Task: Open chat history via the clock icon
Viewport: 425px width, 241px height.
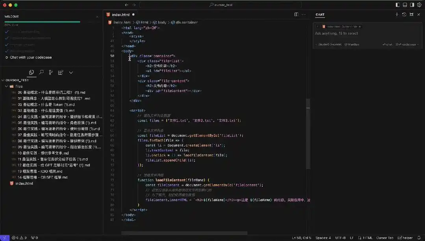Action: point(404,15)
